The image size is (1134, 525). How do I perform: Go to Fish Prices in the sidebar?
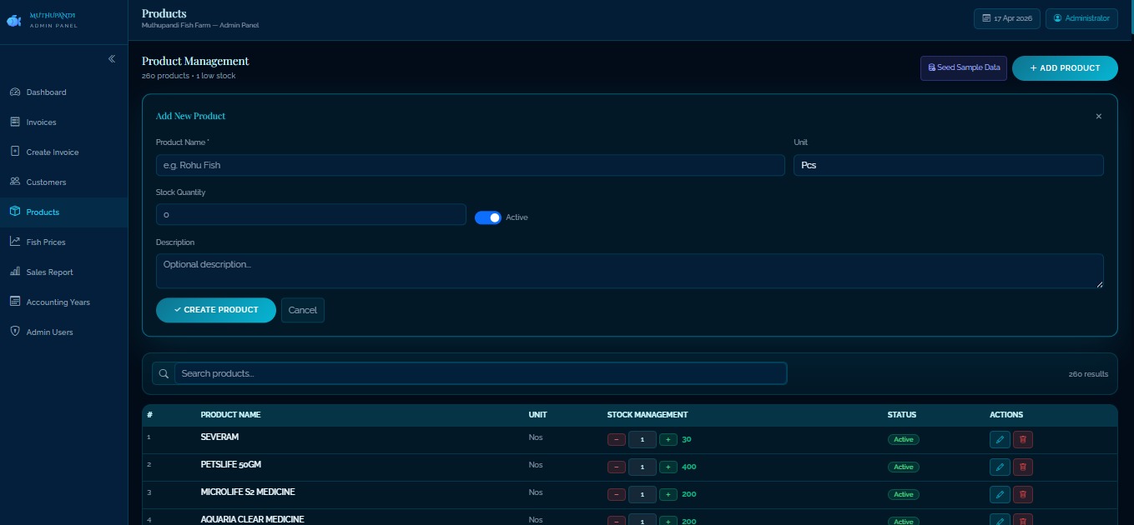[46, 242]
